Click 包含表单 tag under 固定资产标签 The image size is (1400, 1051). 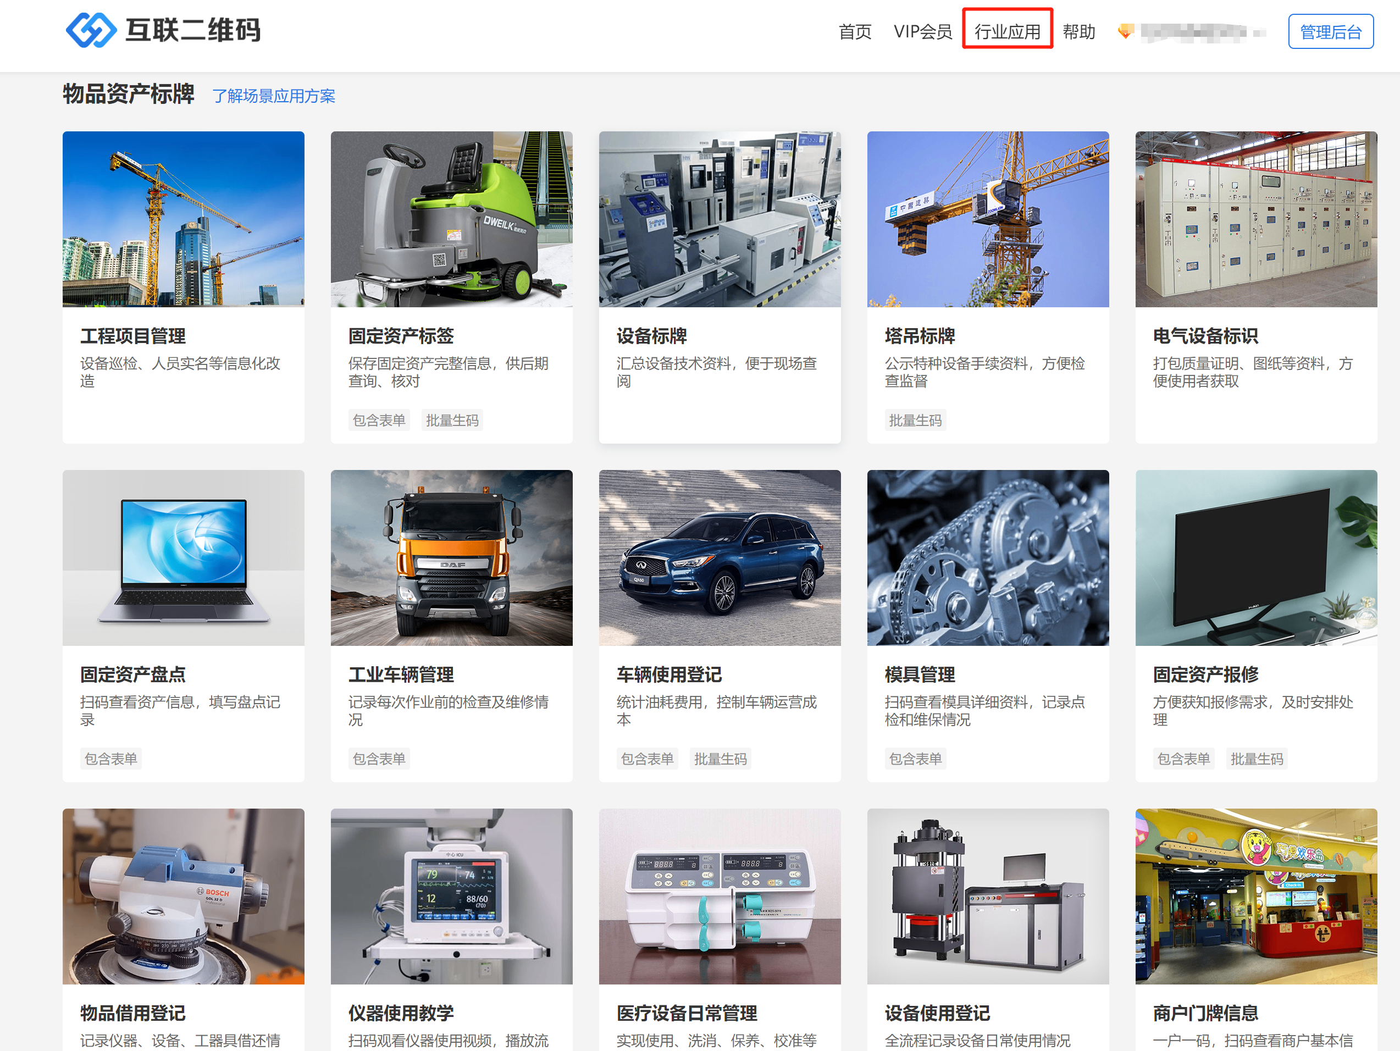click(x=379, y=420)
